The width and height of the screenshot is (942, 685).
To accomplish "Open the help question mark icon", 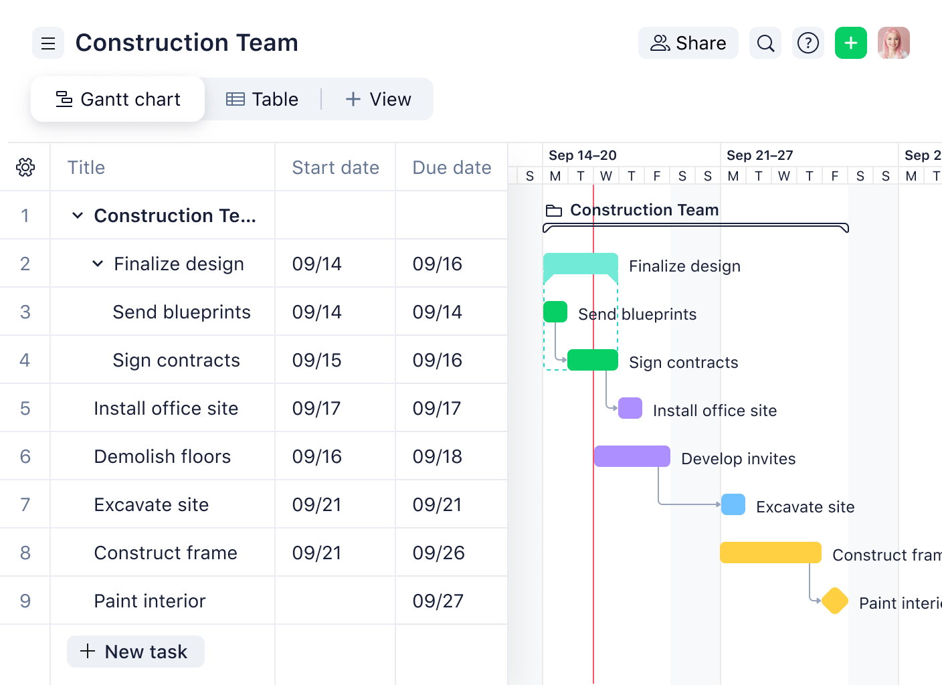I will (x=808, y=43).
